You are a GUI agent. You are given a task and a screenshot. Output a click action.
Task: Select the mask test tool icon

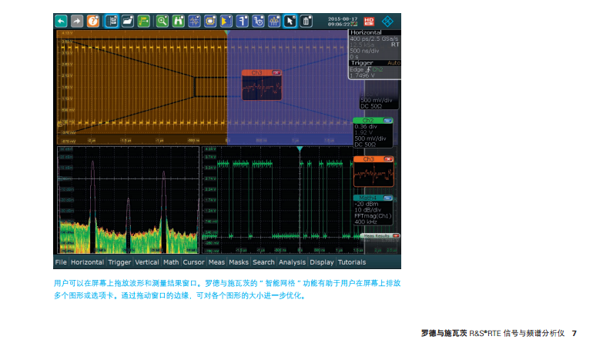coord(210,21)
